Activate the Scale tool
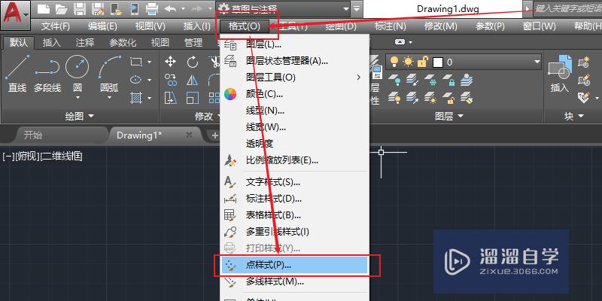The height and width of the screenshot is (301, 602). coord(193,98)
